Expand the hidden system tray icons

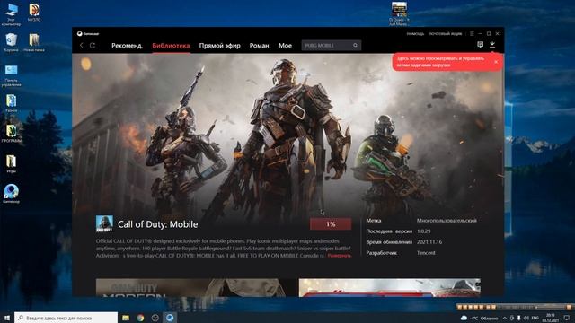[505, 318]
